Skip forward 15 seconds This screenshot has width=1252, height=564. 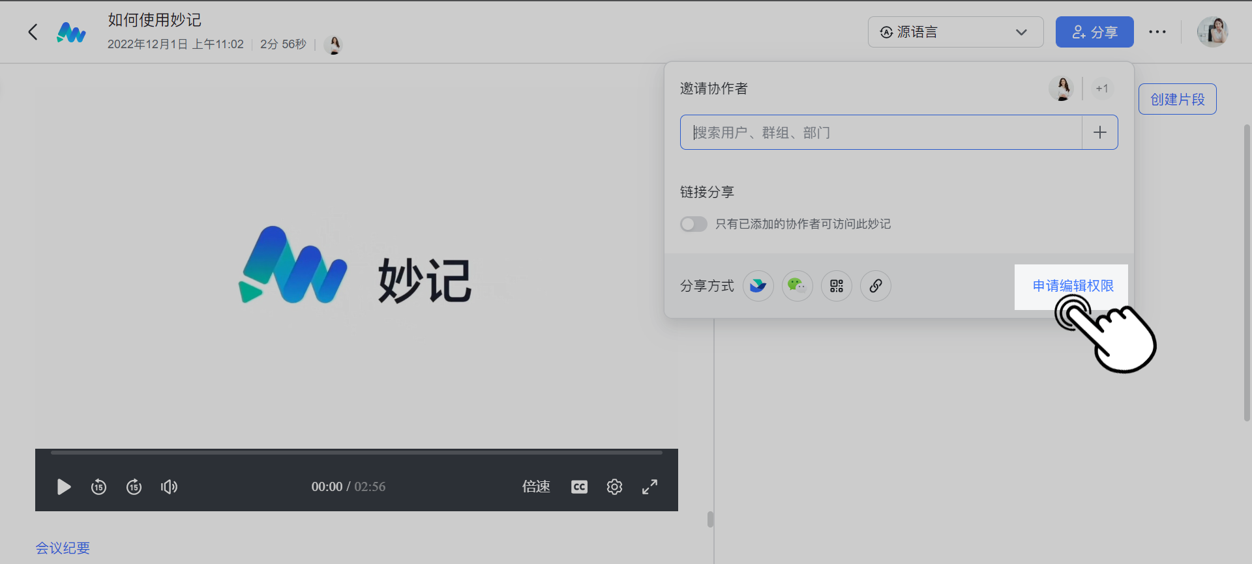[x=134, y=486]
